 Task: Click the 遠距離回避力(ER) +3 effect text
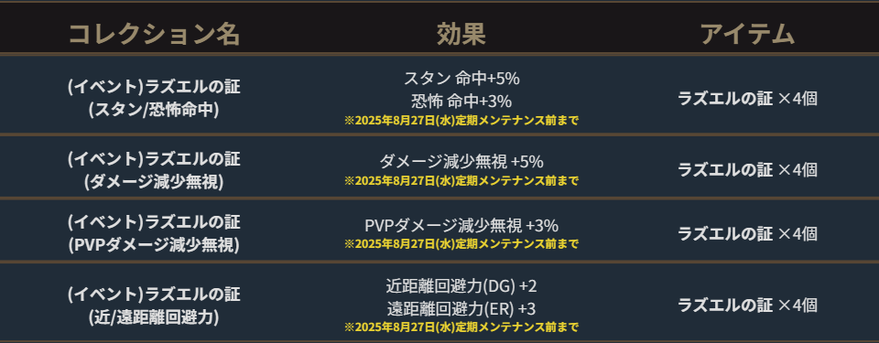(461, 308)
